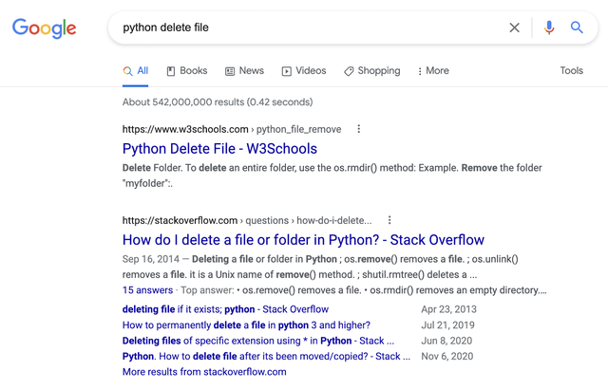Open Python Delete File - W3Schools link
Viewport: 608px width, 389px height.
point(219,149)
